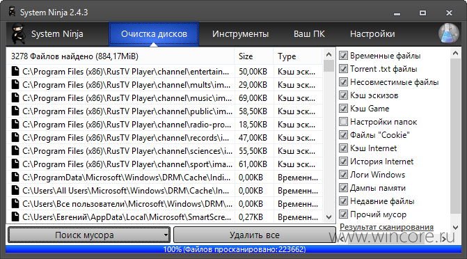The image size is (467, 259).
Task: Toggle Прочий мусор checkbox
Action: click(343, 214)
